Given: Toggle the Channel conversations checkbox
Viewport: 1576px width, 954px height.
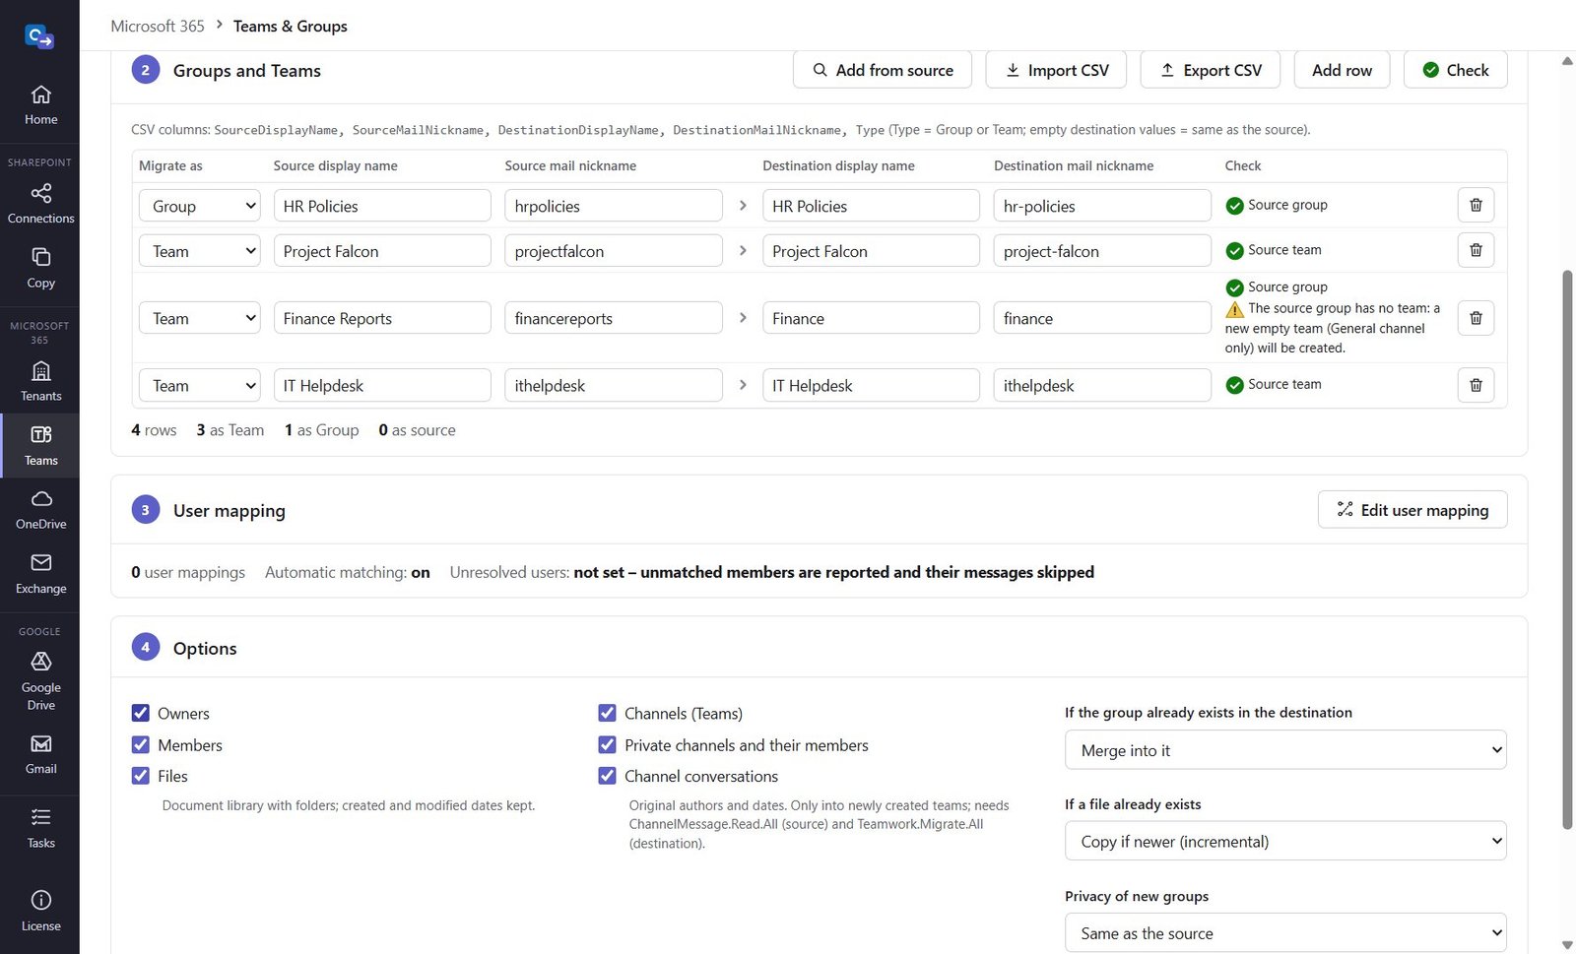Looking at the screenshot, I should pyautogui.click(x=607, y=776).
